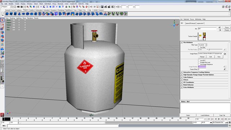Click the polygon cone shelf icon
The height and width of the screenshot is (130, 231).
pyautogui.click(x=19, y=14)
